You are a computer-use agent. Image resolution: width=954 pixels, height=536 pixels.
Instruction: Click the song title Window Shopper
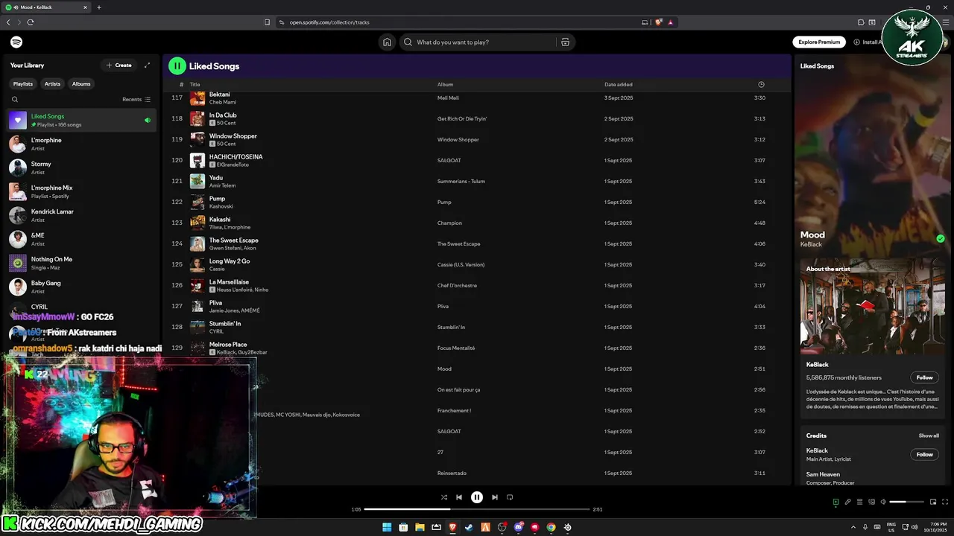coord(233,136)
